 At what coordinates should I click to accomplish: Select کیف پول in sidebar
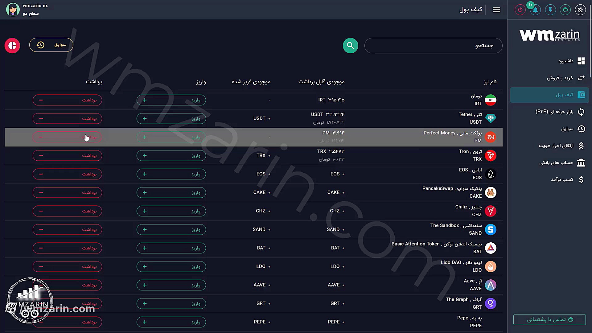coord(549,95)
